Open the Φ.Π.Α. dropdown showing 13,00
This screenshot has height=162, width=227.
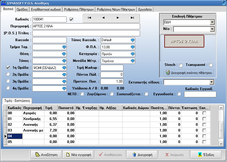click(x=132, y=47)
